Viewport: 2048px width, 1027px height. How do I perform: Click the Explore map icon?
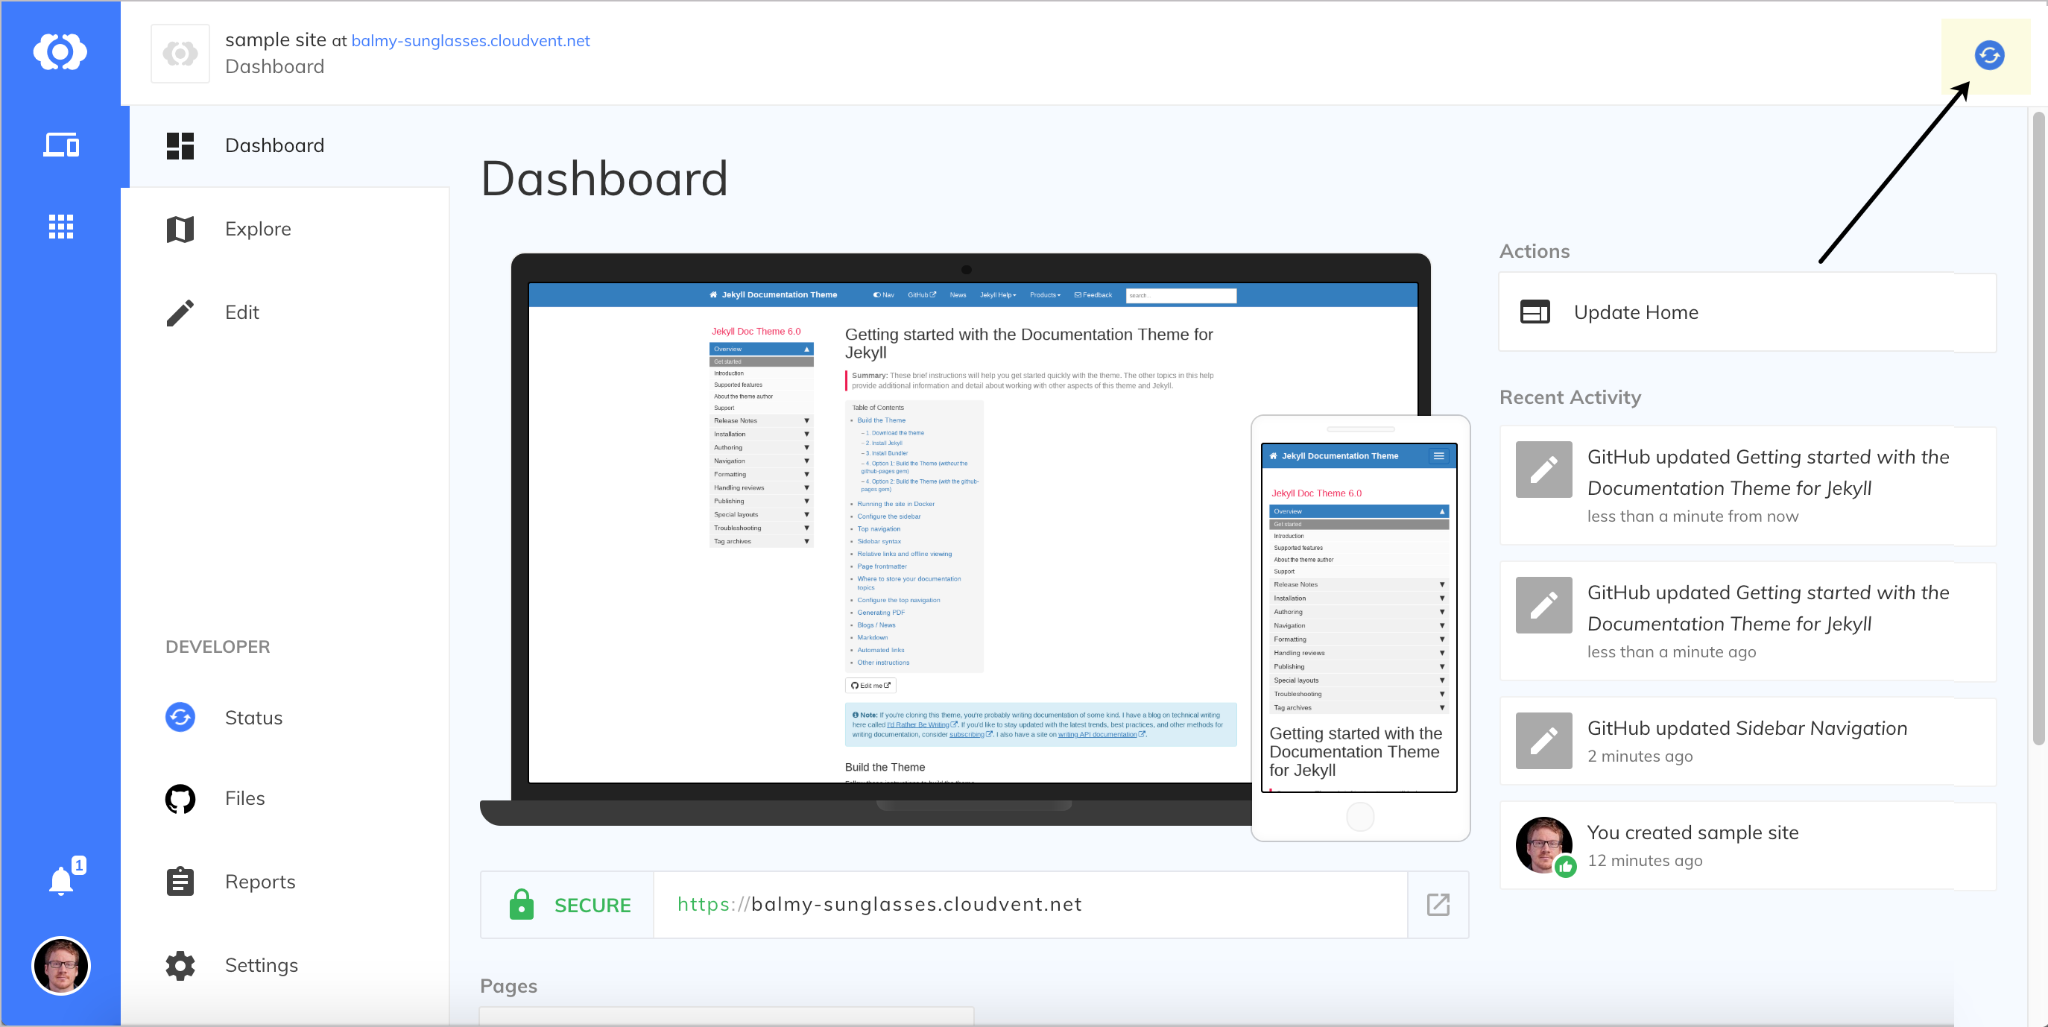pyautogui.click(x=180, y=229)
